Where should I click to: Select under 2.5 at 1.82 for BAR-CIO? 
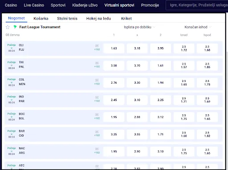click(207, 134)
